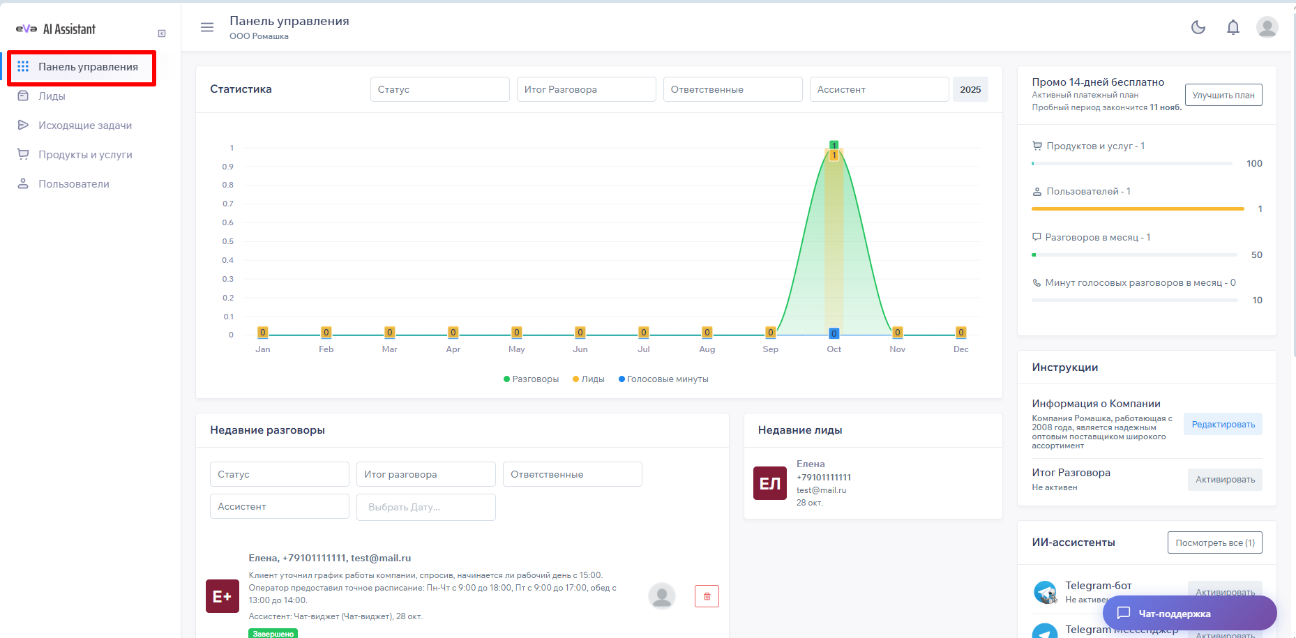Open the Ассистент dropdown in Недавние разговоры

pyautogui.click(x=279, y=506)
